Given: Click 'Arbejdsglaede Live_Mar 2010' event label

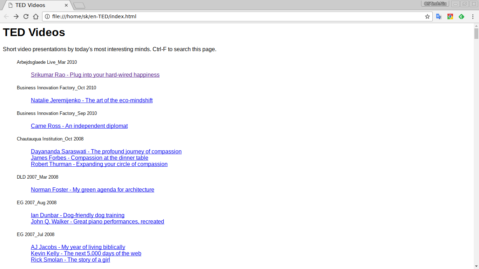Looking at the screenshot, I should click(47, 62).
